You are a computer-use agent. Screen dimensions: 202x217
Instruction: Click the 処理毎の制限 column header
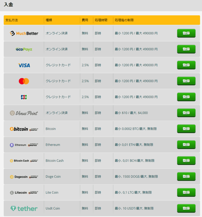[x=124, y=20]
